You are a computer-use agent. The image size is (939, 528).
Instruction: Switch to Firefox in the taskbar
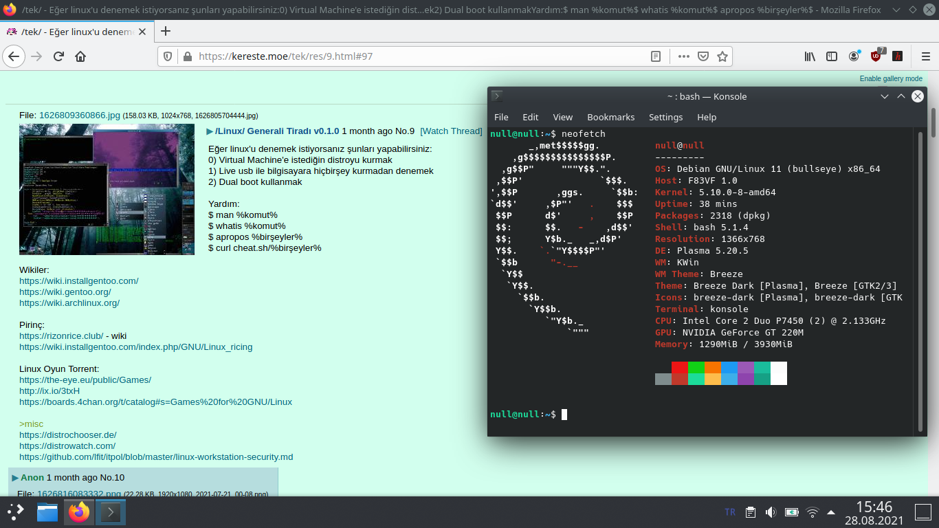click(x=79, y=512)
